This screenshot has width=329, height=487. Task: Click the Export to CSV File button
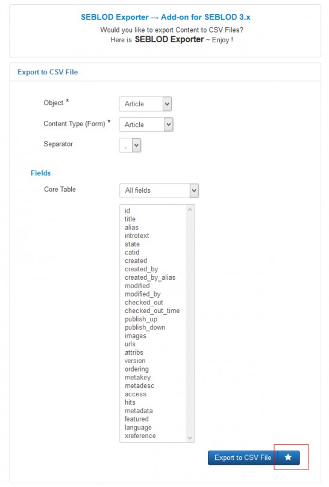point(243,457)
